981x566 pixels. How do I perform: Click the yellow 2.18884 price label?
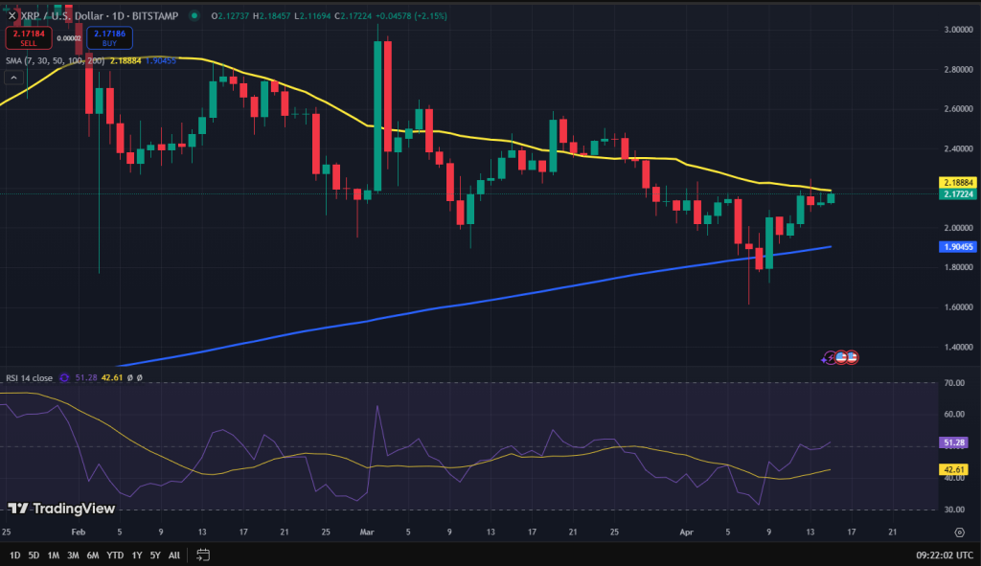point(958,183)
